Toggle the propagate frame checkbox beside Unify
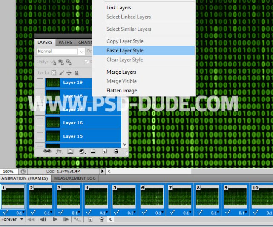Image resolution: width=273 pixels, height=227 pixels. tap(86, 62)
